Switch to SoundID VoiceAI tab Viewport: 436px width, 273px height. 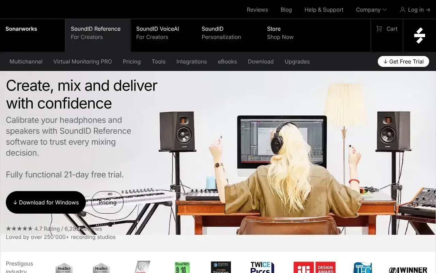point(157,33)
